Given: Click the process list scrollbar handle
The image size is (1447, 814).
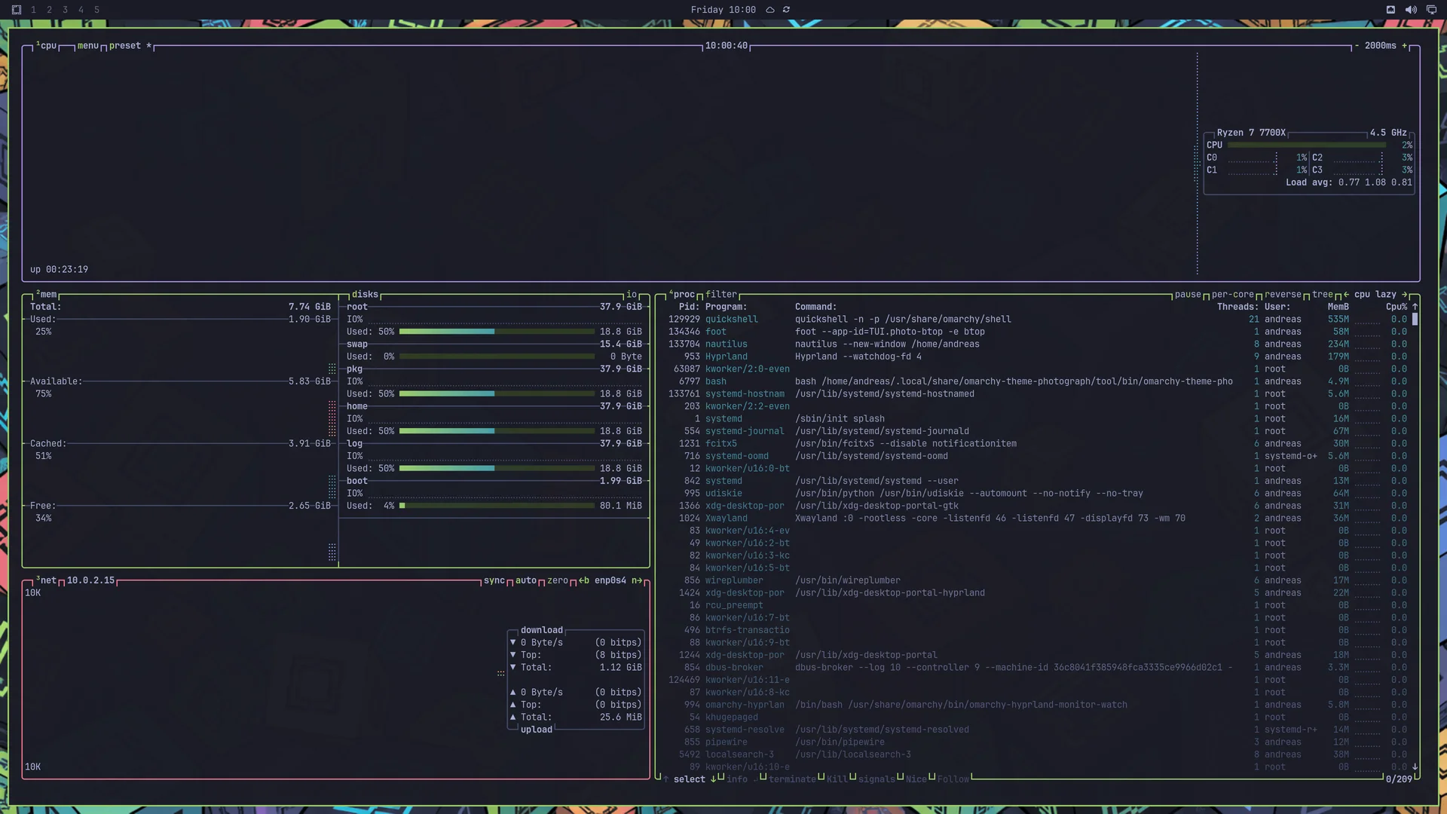Looking at the screenshot, I should tap(1415, 320).
